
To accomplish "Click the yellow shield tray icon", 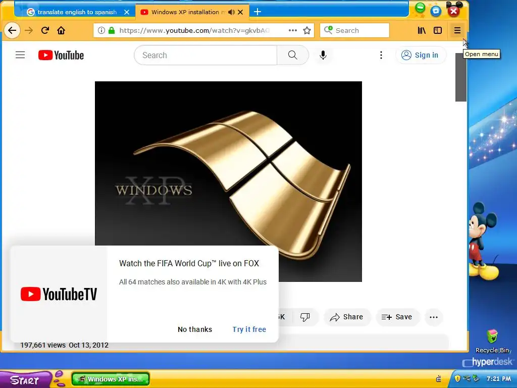I will [457, 378].
